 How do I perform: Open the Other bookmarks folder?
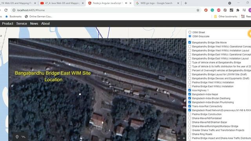[226, 16]
